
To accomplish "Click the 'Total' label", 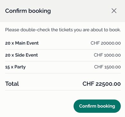I will (12, 84).
